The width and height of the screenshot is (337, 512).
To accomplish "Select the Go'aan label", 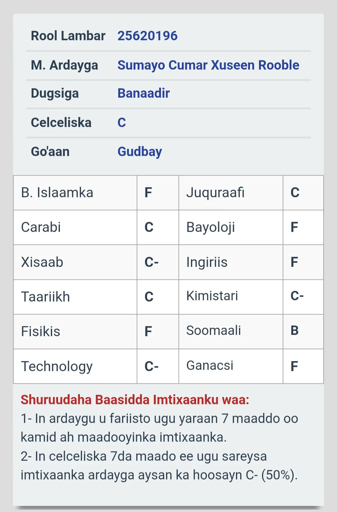I will (50, 152).
